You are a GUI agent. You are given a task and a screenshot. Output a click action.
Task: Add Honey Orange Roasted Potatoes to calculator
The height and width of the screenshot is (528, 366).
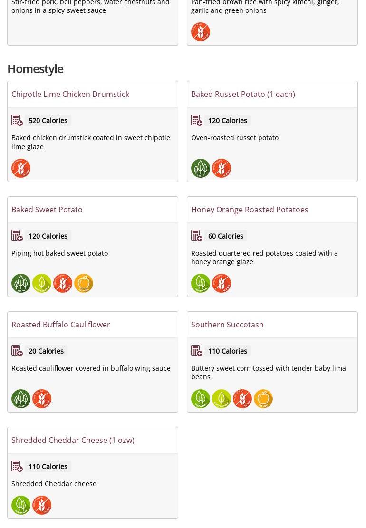[x=197, y=236]
